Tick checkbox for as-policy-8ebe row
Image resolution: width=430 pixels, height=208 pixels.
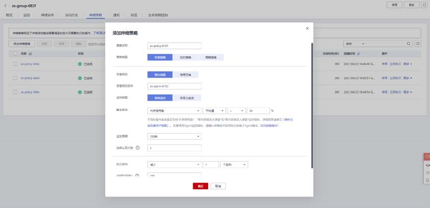coord(15,64)
